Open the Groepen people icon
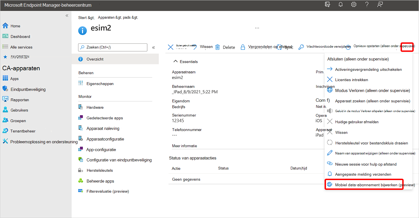 (5, 120)
